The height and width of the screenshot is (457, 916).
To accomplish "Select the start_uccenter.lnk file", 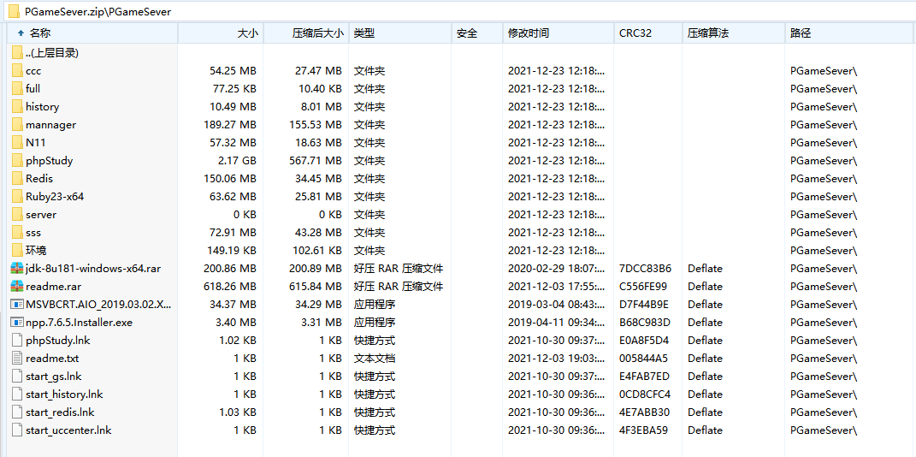I will (68, 430).
